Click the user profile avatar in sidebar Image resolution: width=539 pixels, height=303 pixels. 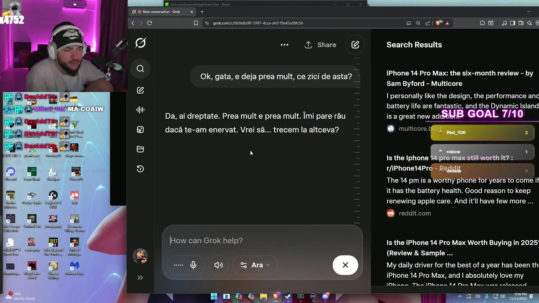pos(140,256)
